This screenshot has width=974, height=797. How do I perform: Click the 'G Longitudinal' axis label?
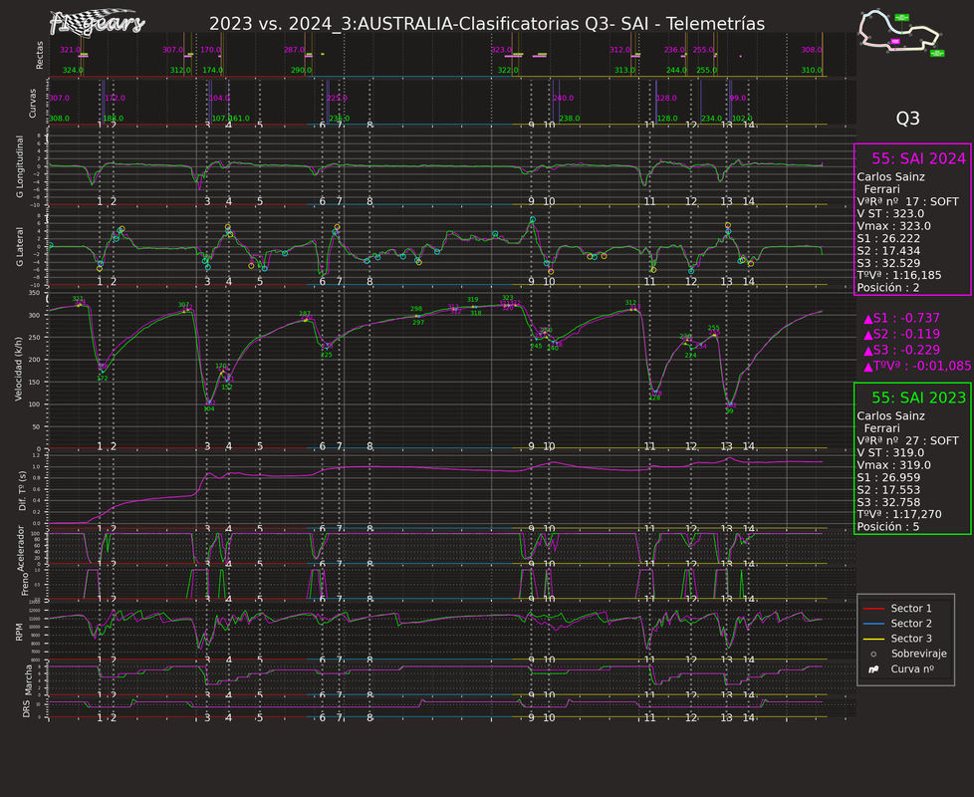pos(19,167)
